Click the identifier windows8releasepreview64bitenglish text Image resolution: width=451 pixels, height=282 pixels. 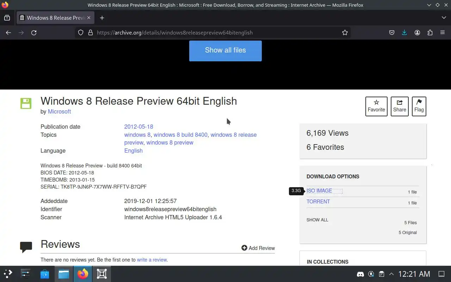click(170, 209)
